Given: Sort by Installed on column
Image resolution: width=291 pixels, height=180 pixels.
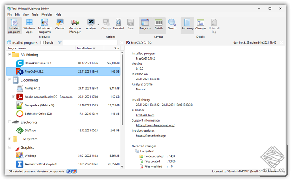Looking at the screenshot, I should pyautogui.click(x=89, y=48).
